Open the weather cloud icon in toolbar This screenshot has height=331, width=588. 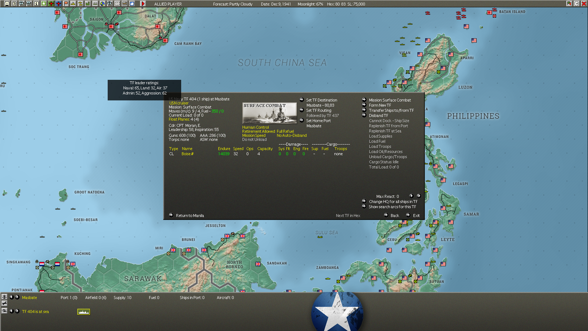coord(132,4)
